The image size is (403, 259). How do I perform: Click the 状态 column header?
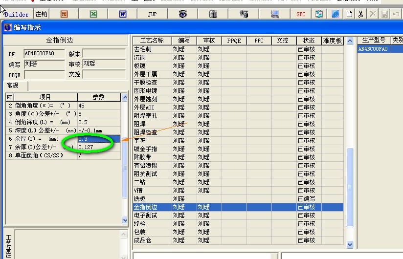[x=309, y=41]
